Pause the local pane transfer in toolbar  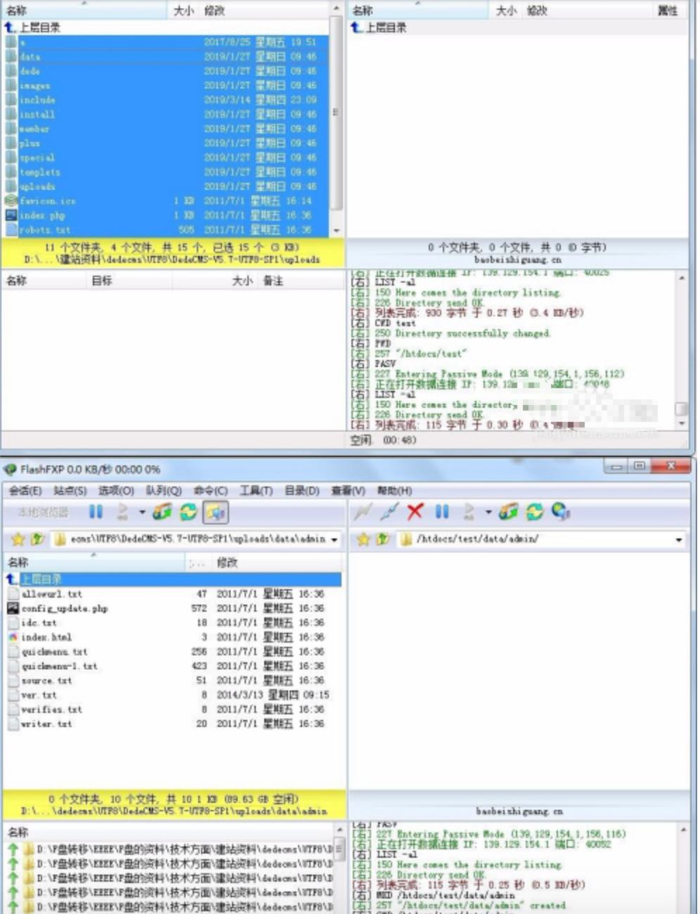[96, 512]
